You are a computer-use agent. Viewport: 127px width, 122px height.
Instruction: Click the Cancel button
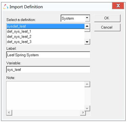click(x=107, y=27)
